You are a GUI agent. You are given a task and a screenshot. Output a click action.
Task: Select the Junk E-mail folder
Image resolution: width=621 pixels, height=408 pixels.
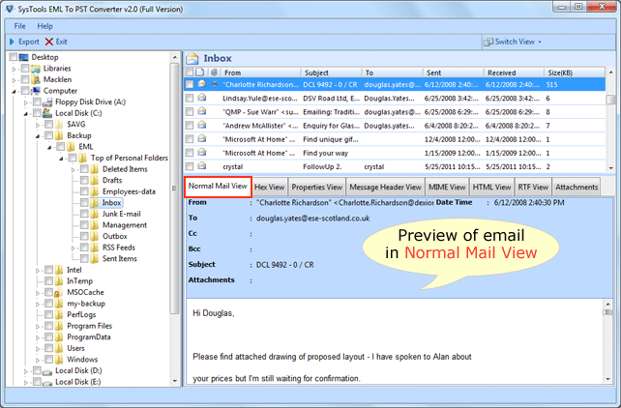(121, 214)
